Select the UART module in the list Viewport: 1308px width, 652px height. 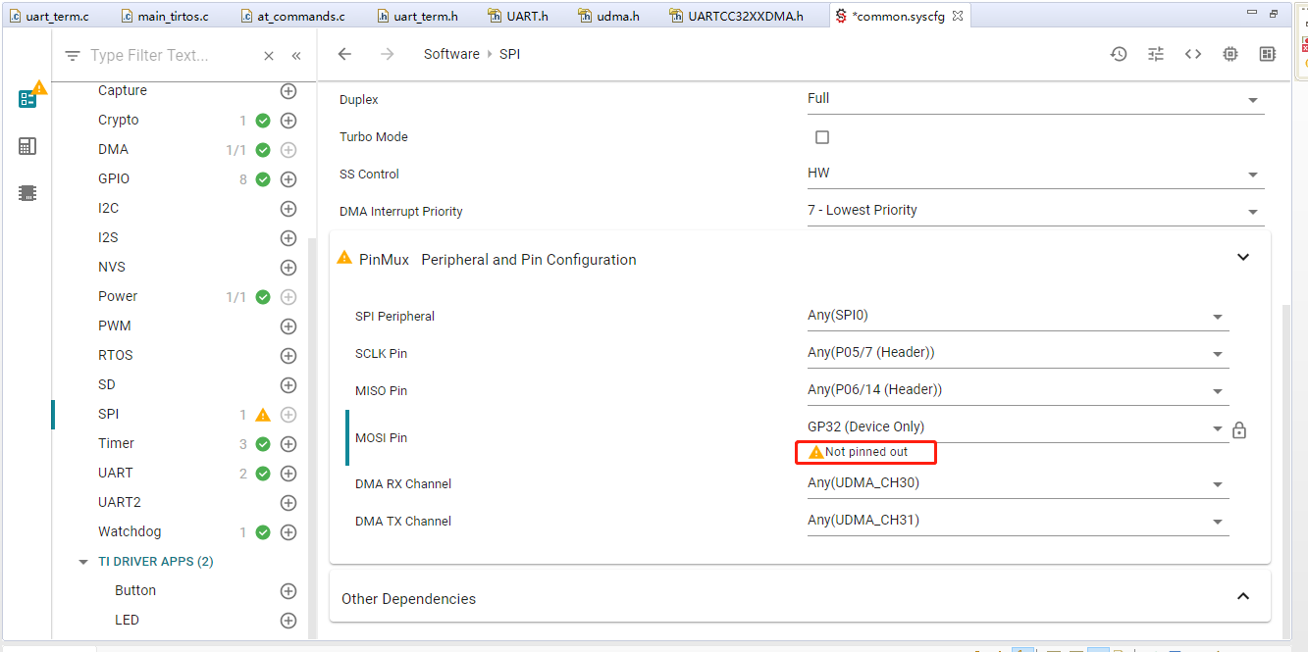(x=115, y=473)
